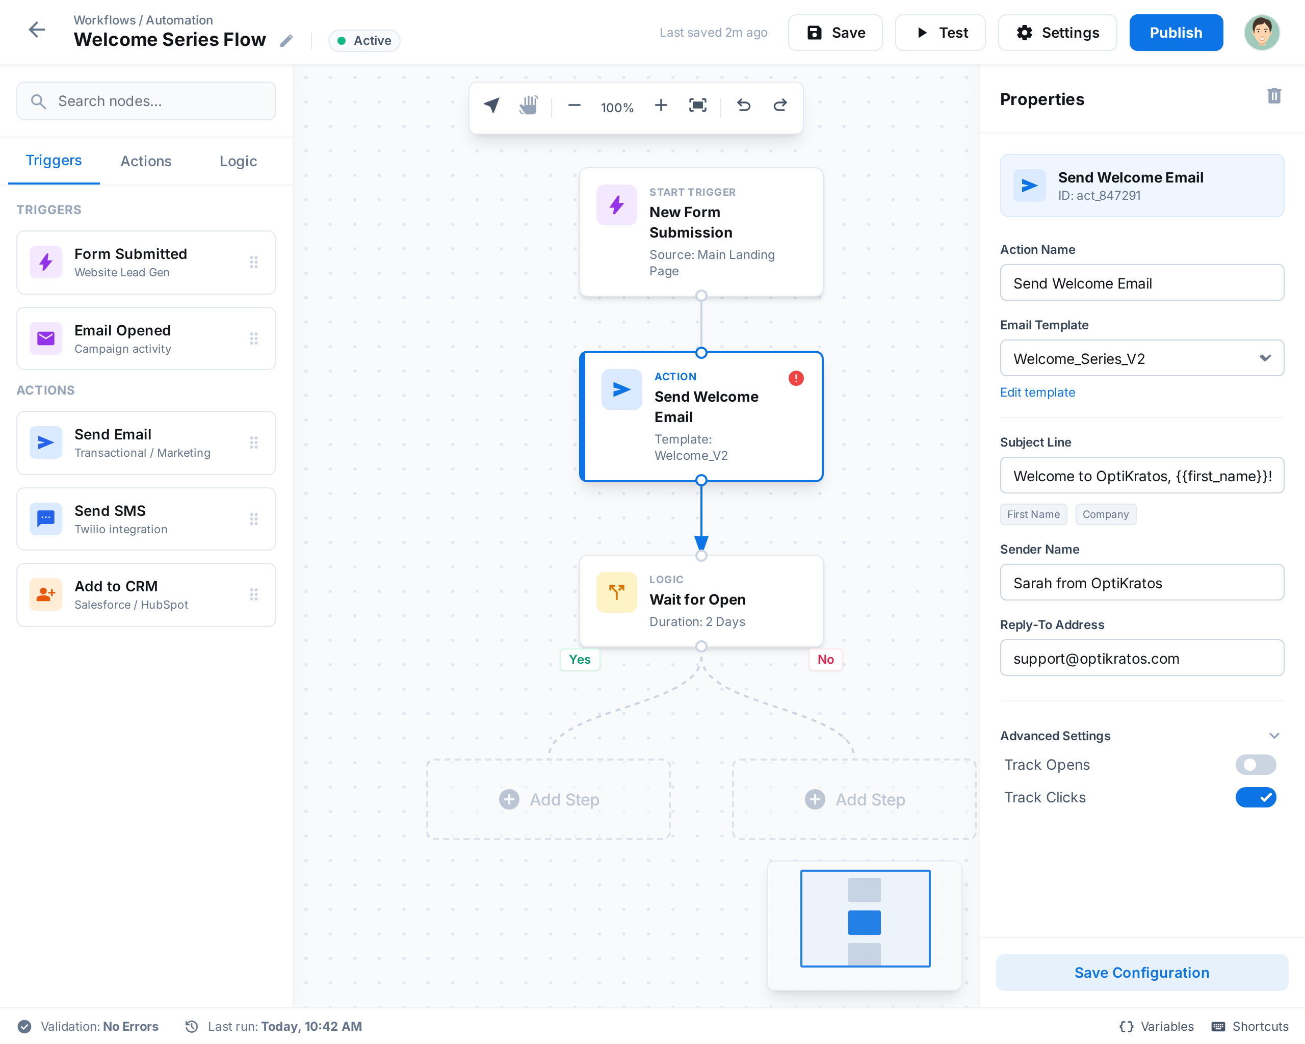Select the pointer cursor tool
Screen dimensions: 1305x1044
(x=492, y=106)
